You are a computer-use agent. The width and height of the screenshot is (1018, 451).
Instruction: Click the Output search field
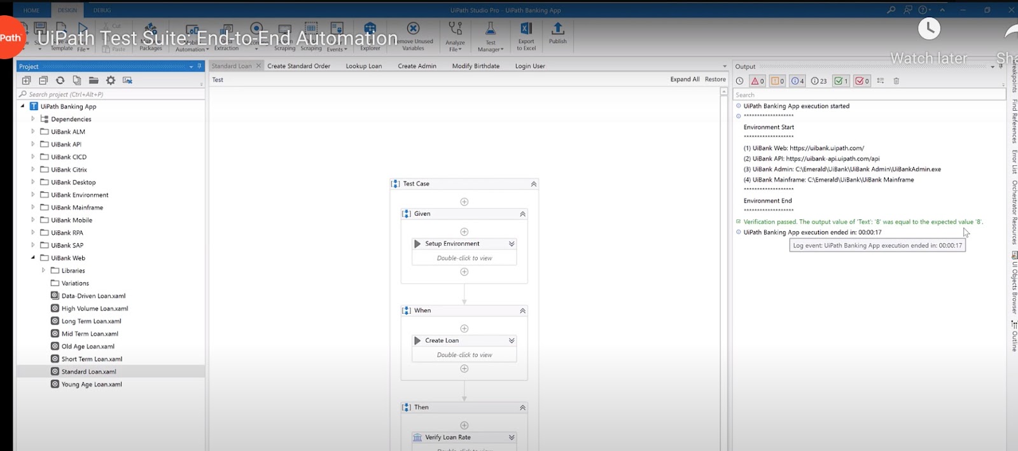click(x=869, y=95)
